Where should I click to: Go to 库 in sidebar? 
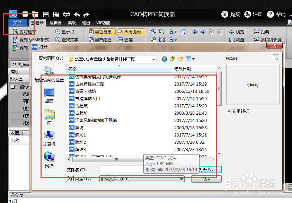tap(49, 117)
